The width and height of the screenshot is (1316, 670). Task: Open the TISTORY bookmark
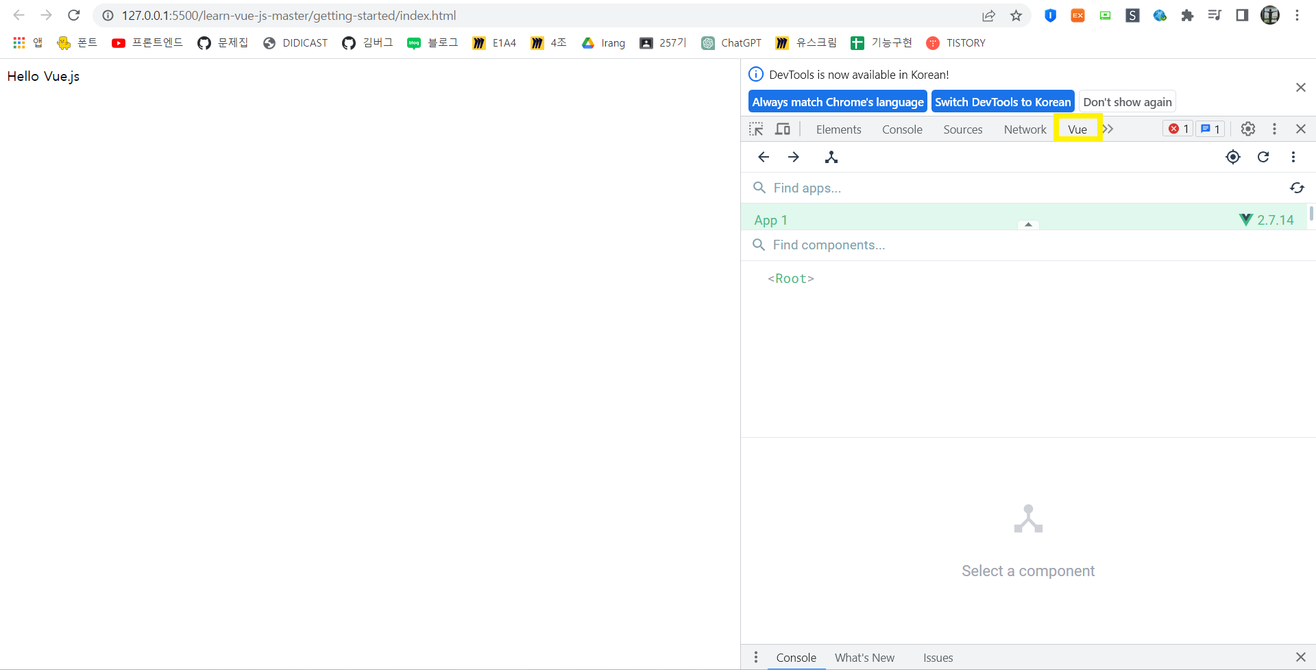coord(955,42)
